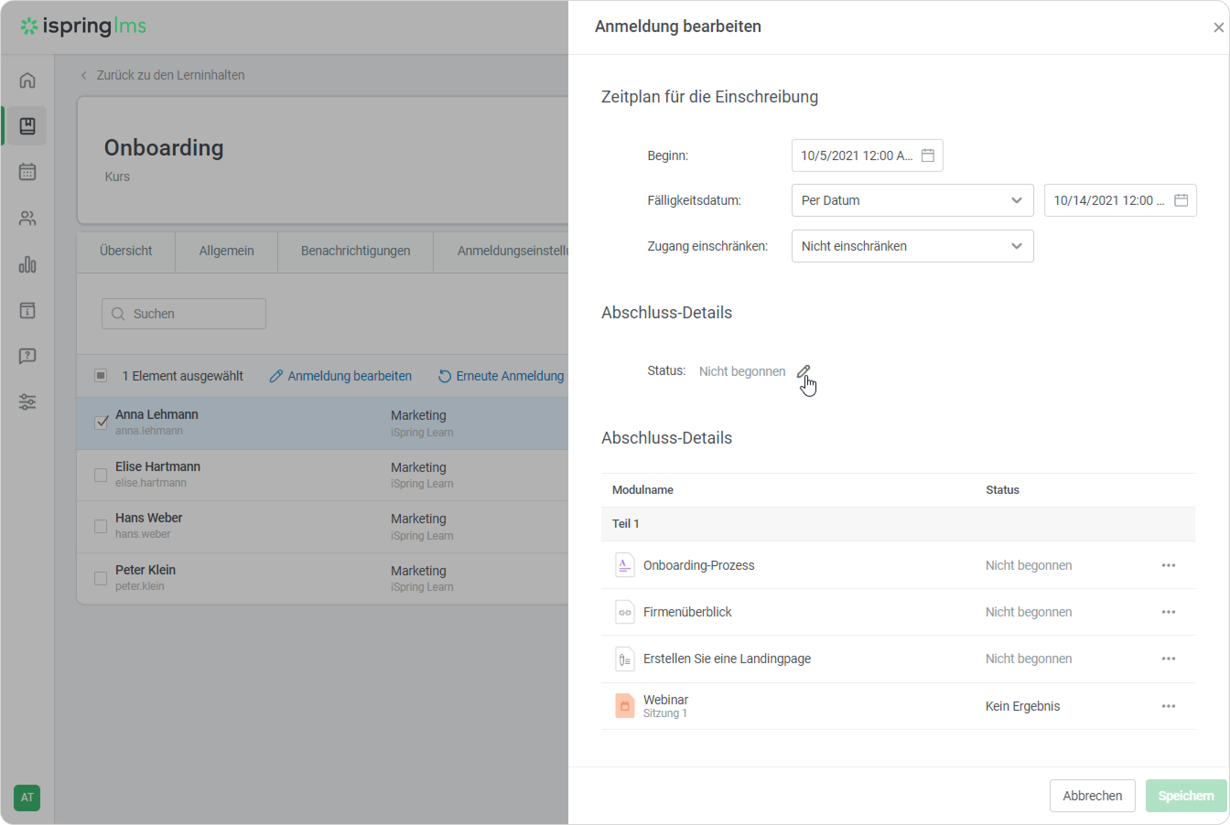The image size is (1230, 825).
Task: Open more options for Onboarding-Prozess module
Action: click(1168, 566)
